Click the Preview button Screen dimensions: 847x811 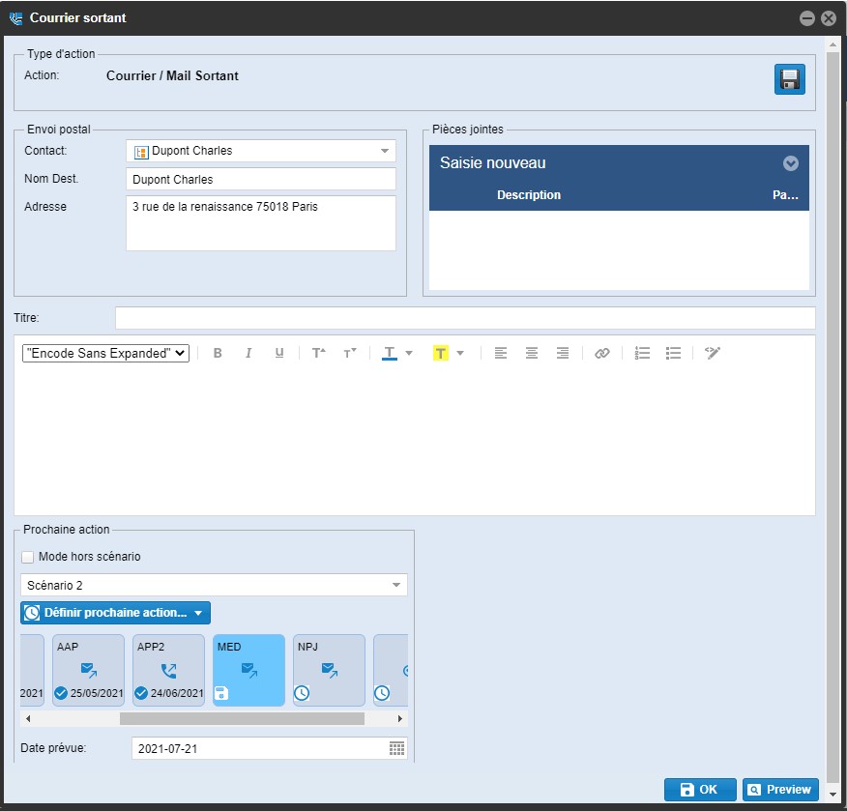click(780, 790)
